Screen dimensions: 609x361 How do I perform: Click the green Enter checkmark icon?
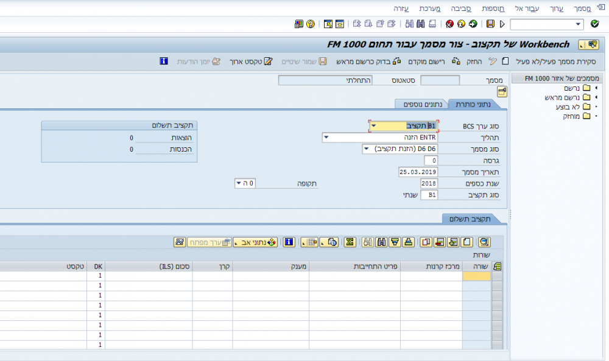pyautogui.click(x=595, y=24)
